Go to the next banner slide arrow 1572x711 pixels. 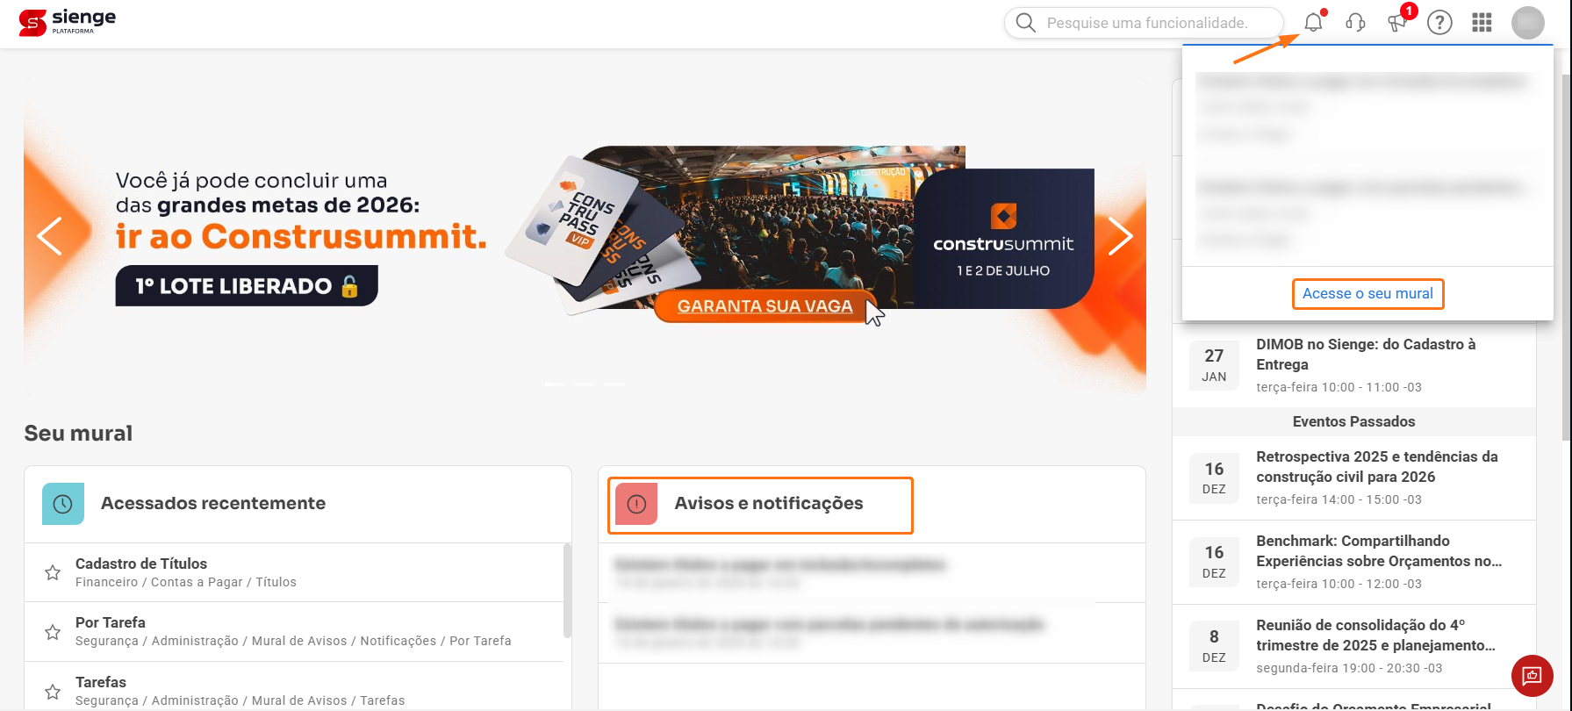pos(1121,235)
